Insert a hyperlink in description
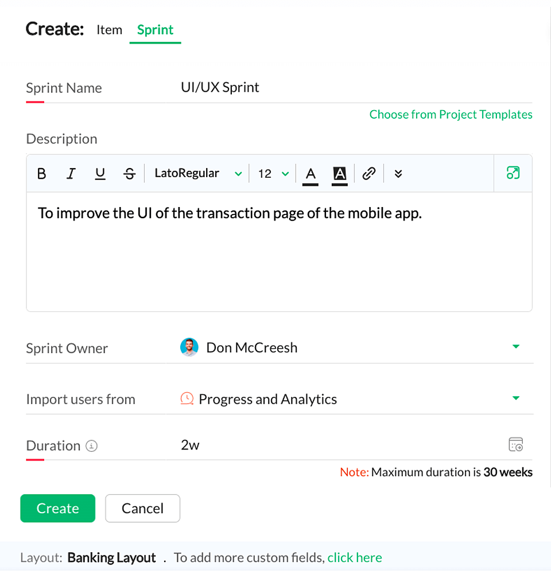 [369, 173]
